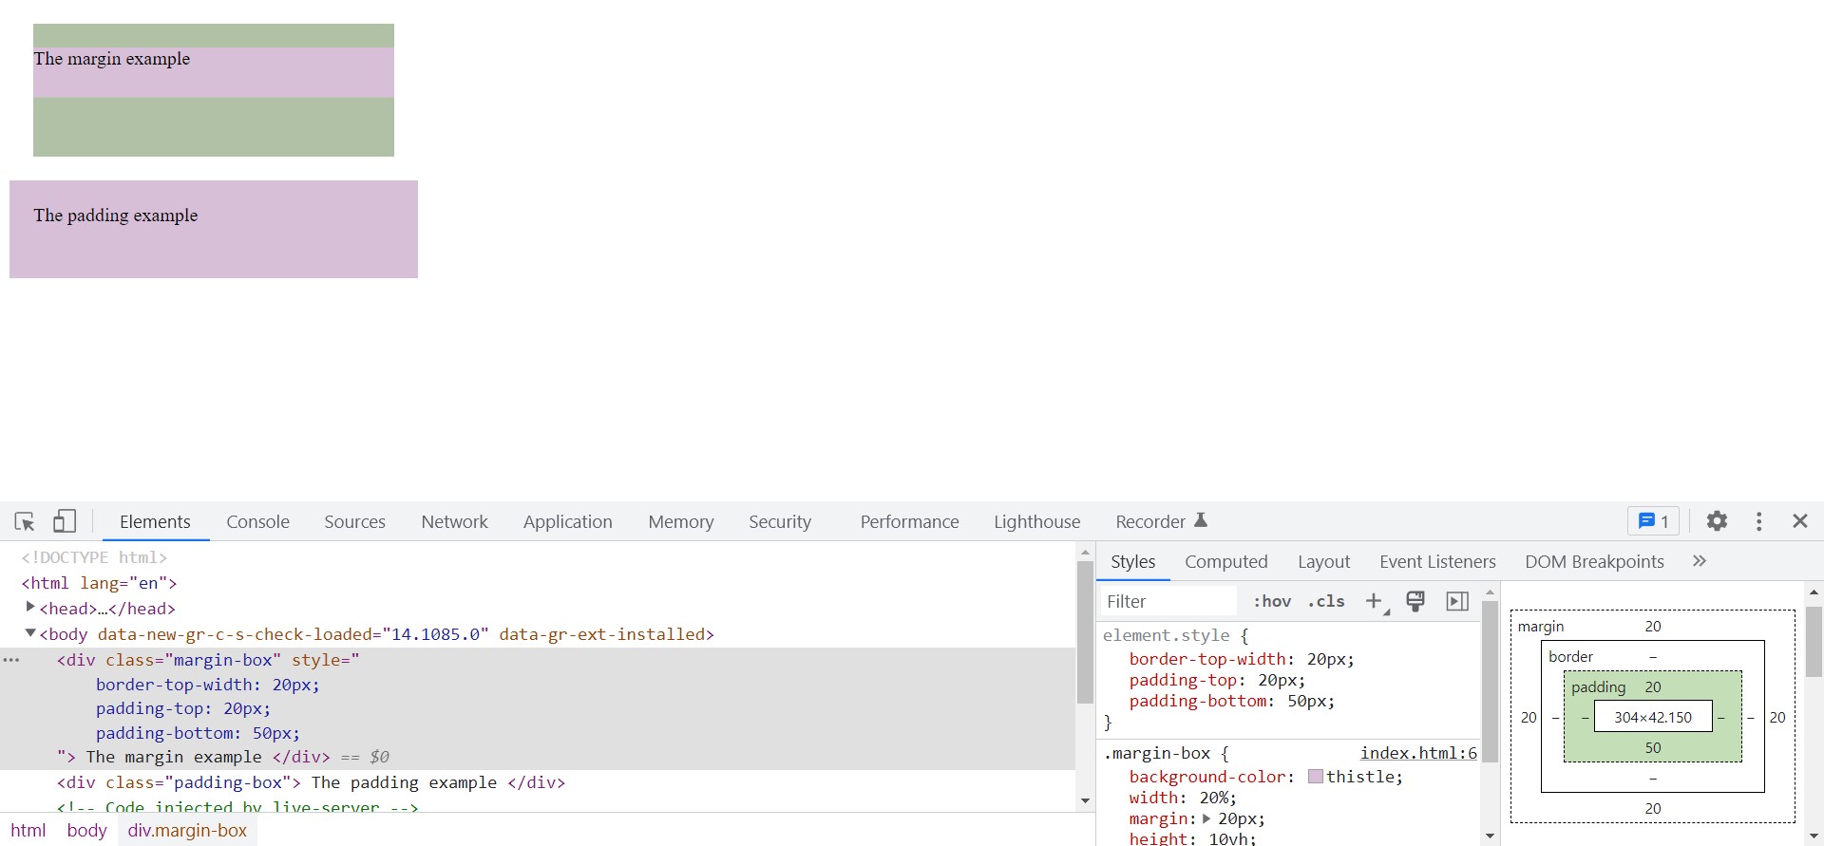Close the DevTools panel
Screen dimensions: 1824x846
[1800, 520]
